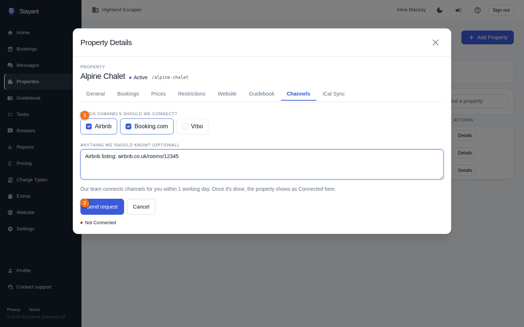The height and width of the screenshot is (327, 524).
Task: Click the Highland Escapes organization name
Action: (x=122, y=10)
